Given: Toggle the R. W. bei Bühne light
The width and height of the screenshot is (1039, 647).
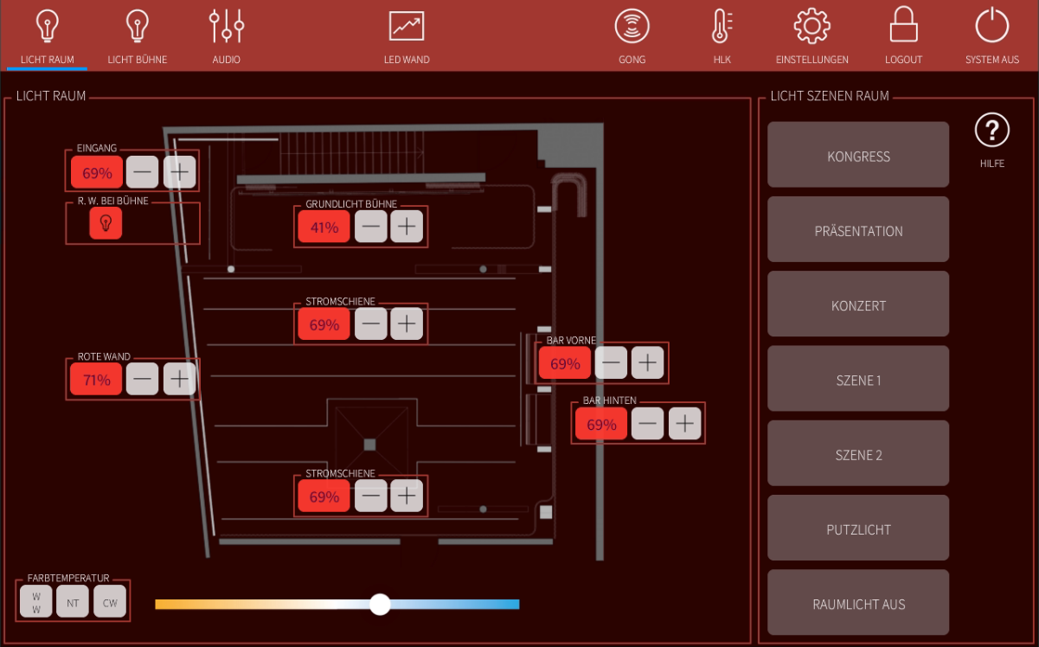Looking at the screenshot, I should (106, 224).
